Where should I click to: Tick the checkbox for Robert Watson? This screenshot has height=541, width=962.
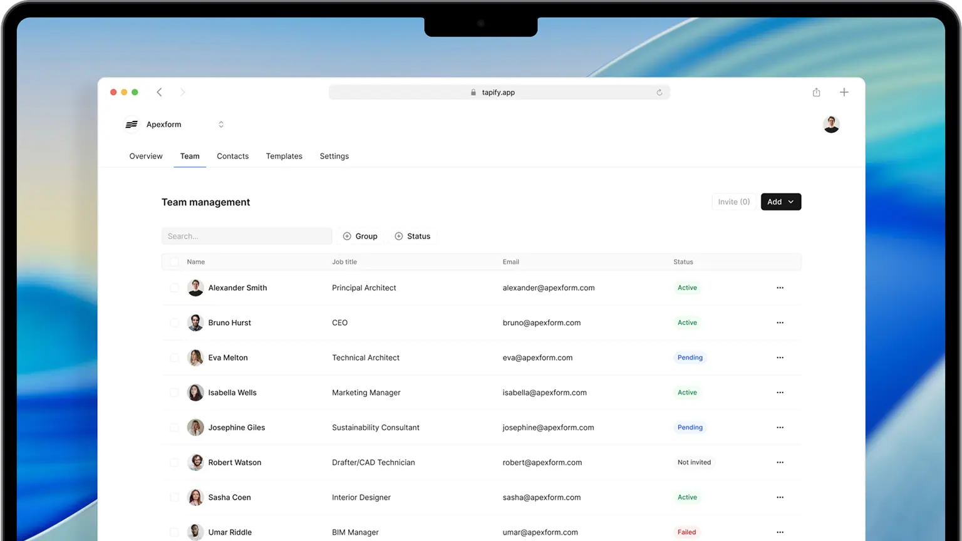(174, 462)
